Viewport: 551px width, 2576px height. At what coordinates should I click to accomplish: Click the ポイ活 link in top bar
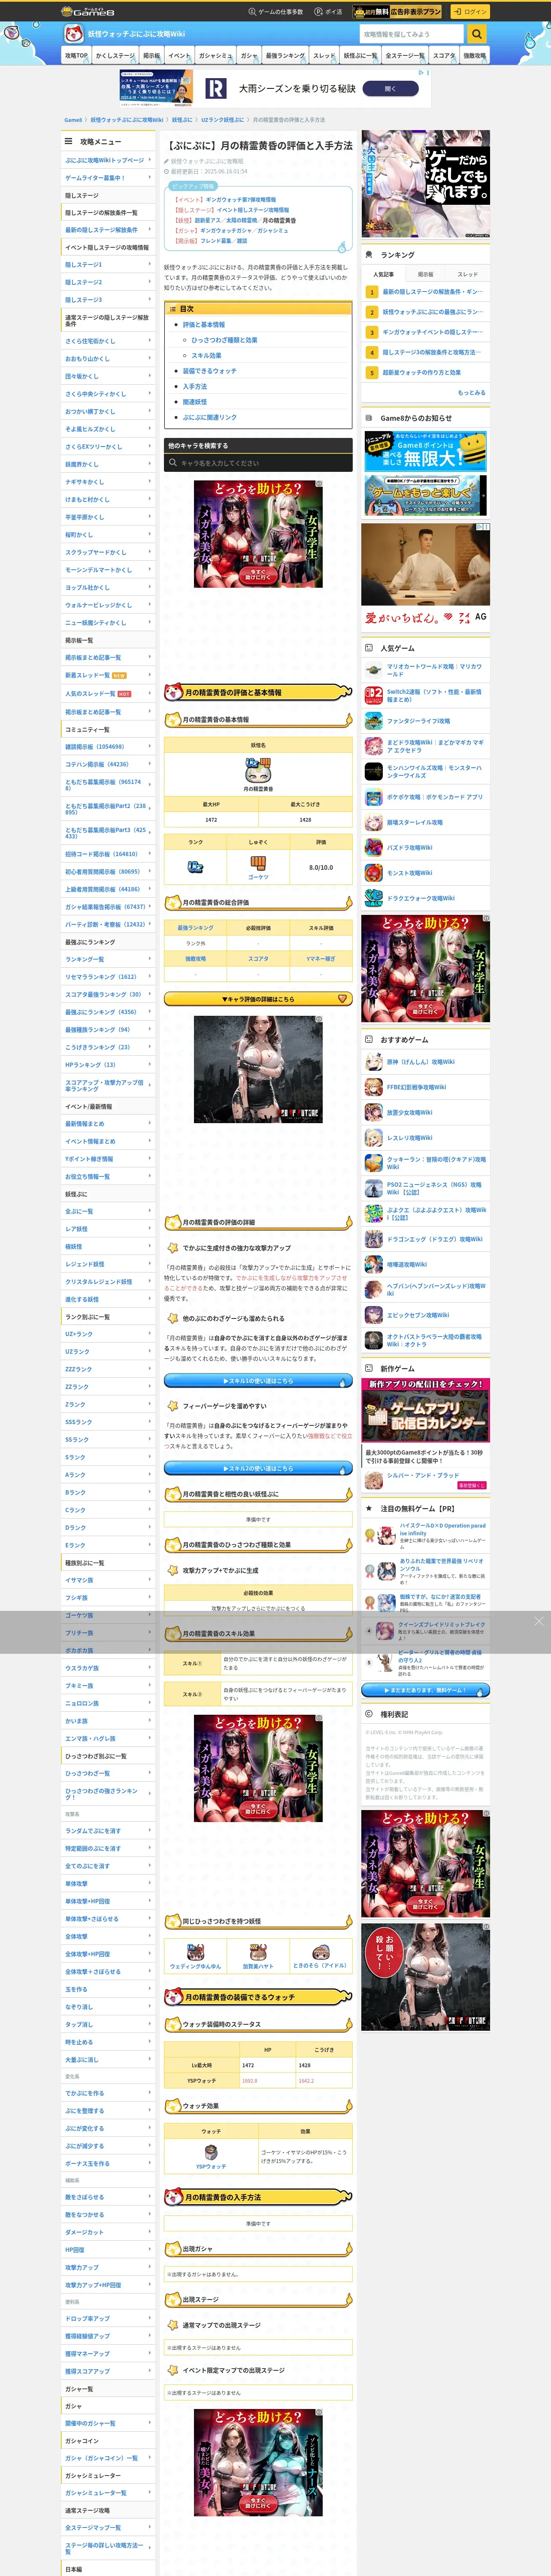tap(328, 12)
